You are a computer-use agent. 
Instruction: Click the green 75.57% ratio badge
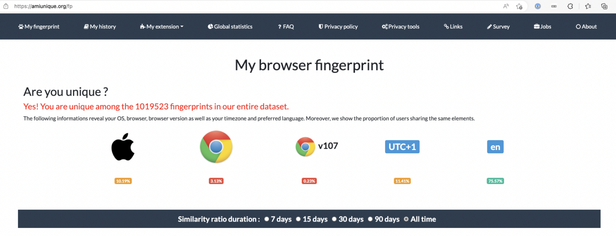[495, 181]
